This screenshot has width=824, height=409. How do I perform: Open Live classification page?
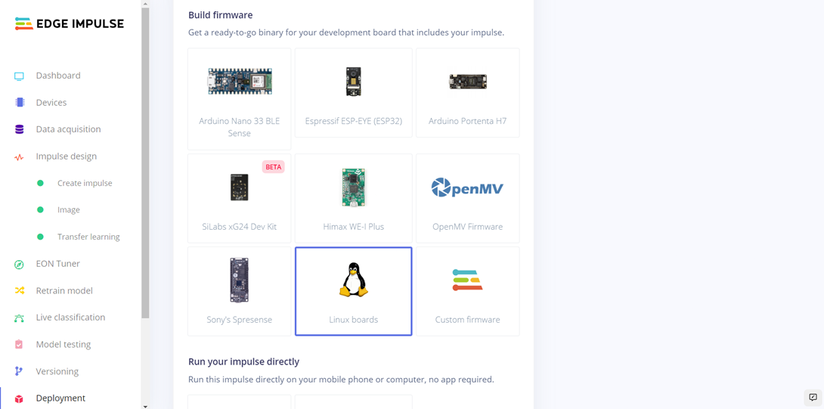tap(70, 318)
